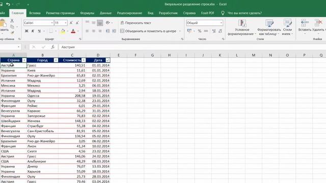Center cell text horizontally
Screen dimensions: 326x183
94,31
